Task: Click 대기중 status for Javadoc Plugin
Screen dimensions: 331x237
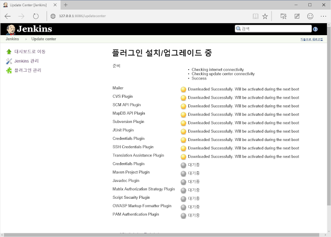Action: click(193, 182)
